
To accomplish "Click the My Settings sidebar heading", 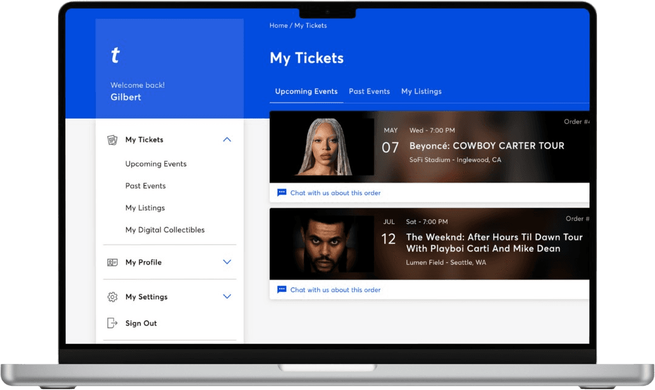I will tap(146, 297).
